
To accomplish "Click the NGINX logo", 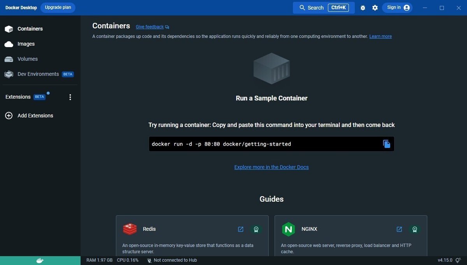I will (x=288, y=229).
